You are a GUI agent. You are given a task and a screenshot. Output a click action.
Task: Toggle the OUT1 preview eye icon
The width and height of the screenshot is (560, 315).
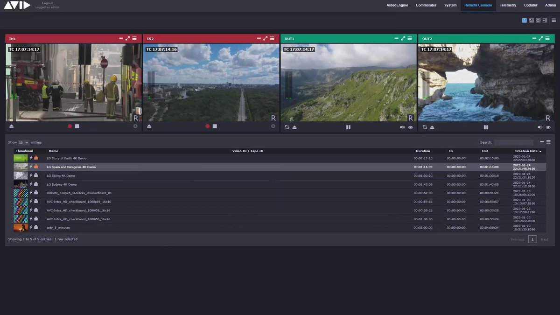pos(411,127)
